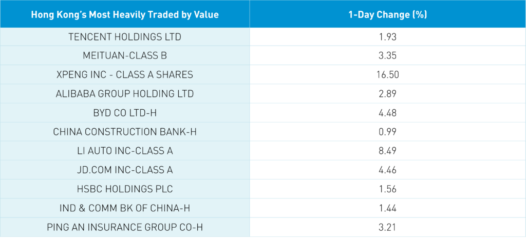Select JD.COM INC-CLASS A cell
The width and height of the screenshot is (526, 239).
(x=125, y=170)
